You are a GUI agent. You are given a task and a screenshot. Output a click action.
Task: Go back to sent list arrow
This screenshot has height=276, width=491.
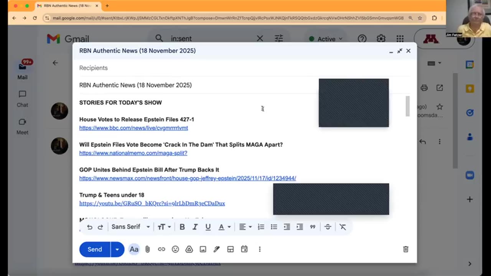pos(55,63)
